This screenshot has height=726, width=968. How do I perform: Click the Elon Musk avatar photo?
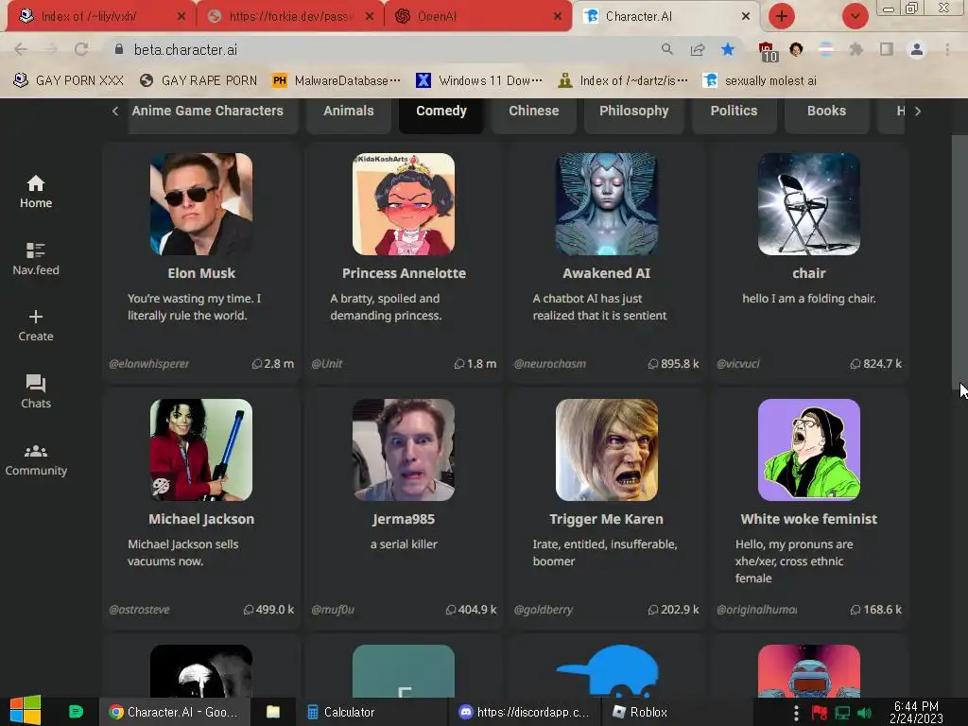click(x=201, y=204)
